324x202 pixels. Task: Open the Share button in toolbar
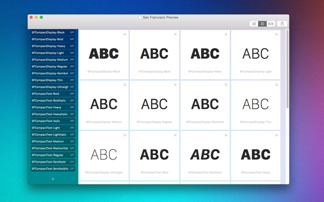(x=282, y=24)
